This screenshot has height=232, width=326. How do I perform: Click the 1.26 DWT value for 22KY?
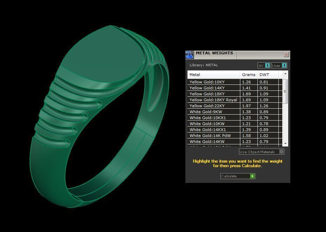click(x=264, y=106)
